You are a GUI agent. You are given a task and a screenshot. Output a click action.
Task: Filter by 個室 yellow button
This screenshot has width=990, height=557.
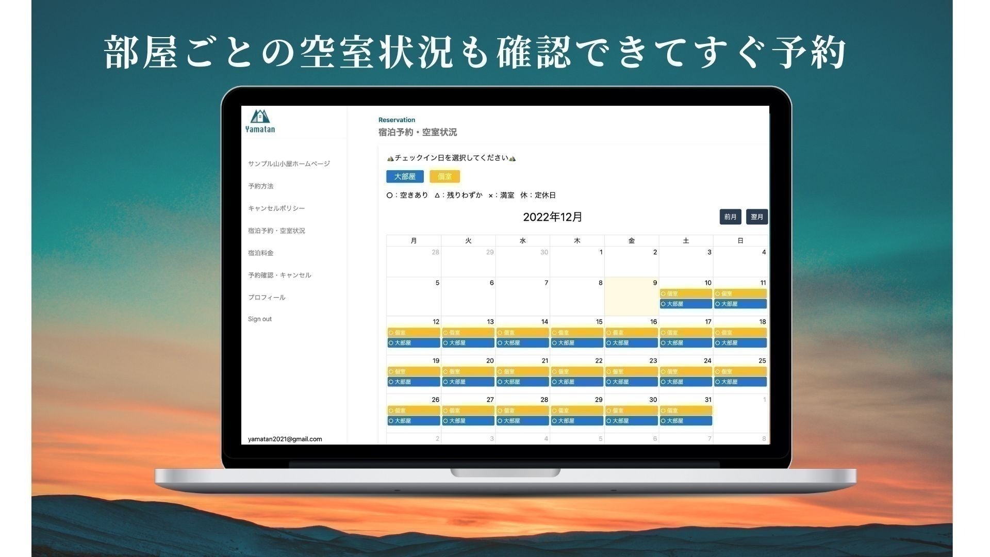(444, 176)
